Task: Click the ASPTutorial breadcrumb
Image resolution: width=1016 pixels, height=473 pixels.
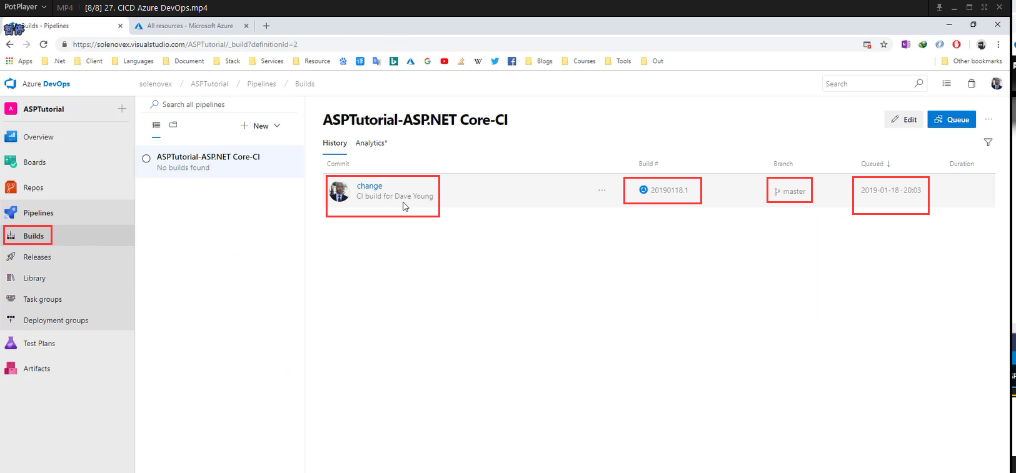Action: pyautogui.click(x=209, y=84)
